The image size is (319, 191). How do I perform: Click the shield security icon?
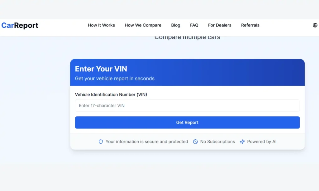point(101,142)
